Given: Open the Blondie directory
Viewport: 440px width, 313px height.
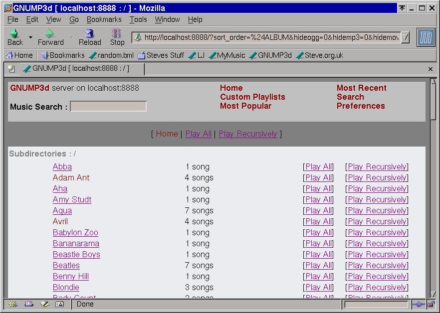Looking at the screenshot, I should [66, 287].
